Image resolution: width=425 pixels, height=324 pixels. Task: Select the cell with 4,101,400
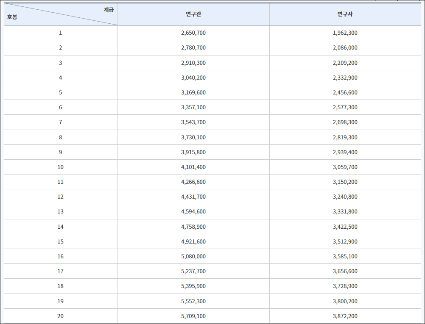pos(193,167)
